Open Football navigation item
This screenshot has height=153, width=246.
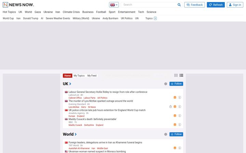tap(101, 12)
